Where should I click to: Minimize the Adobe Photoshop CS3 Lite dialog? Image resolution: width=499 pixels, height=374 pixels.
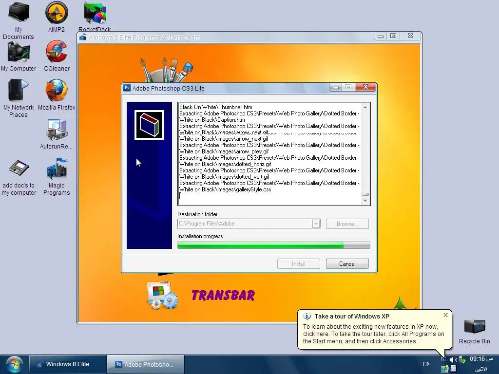point(335,88)
